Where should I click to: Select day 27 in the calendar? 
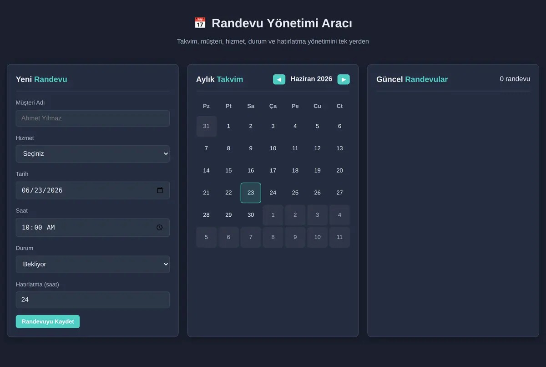coord(339,193)
